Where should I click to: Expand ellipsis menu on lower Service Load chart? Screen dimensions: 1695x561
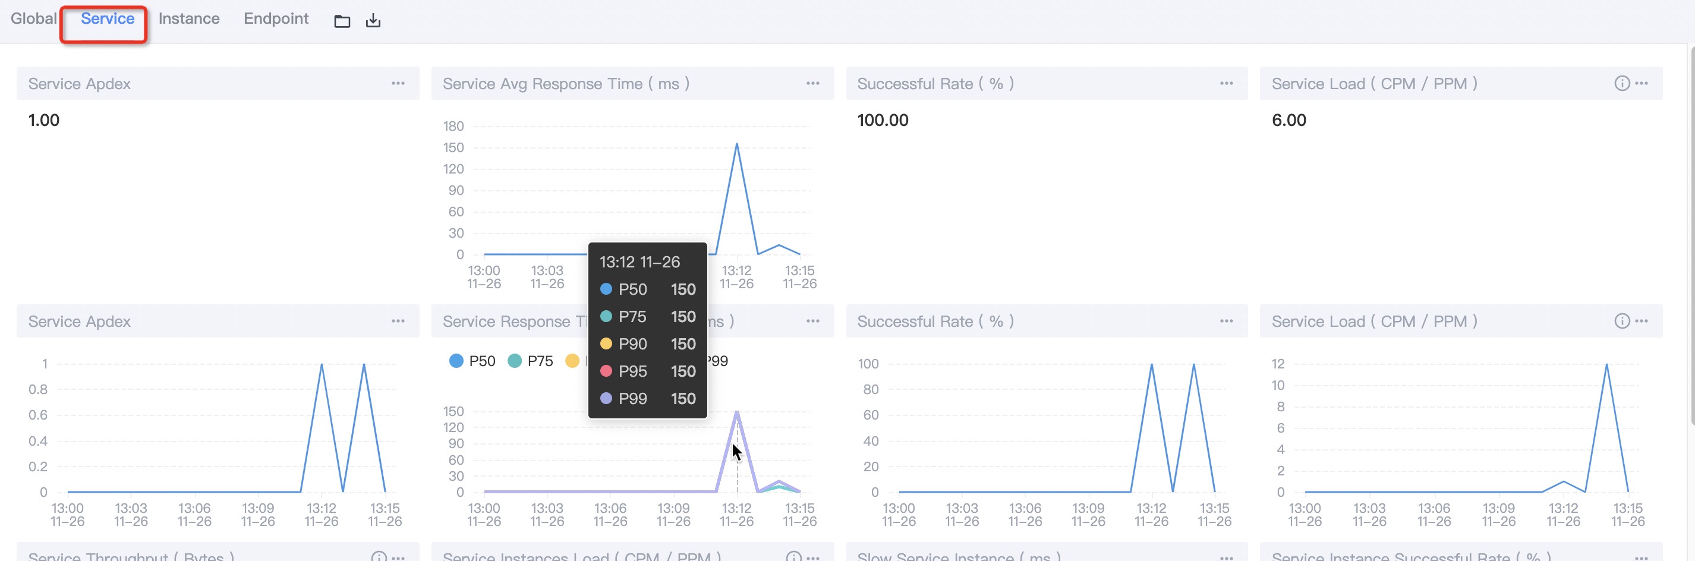point(1642,321)
